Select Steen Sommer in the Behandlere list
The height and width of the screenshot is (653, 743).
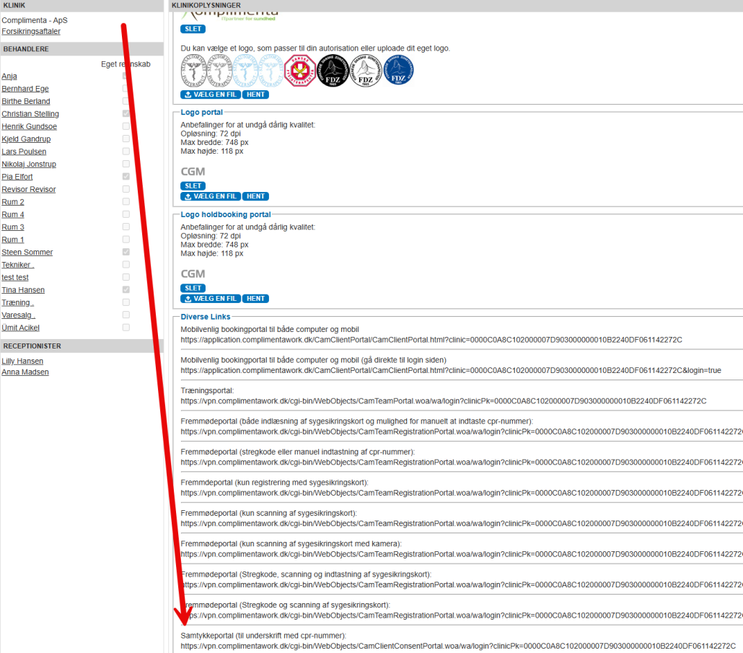pos(27,253)
